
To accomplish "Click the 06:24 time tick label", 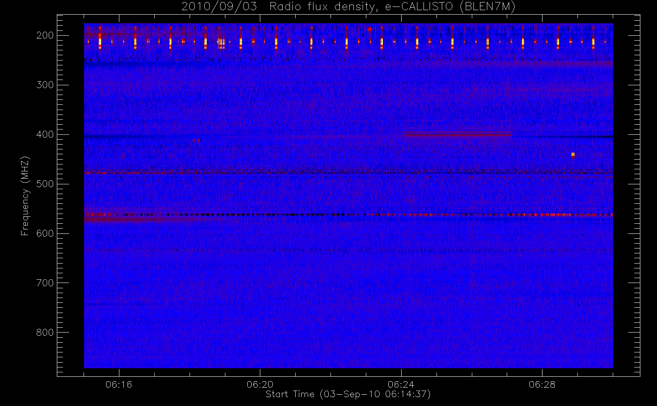I will click(x=401, y=384).
